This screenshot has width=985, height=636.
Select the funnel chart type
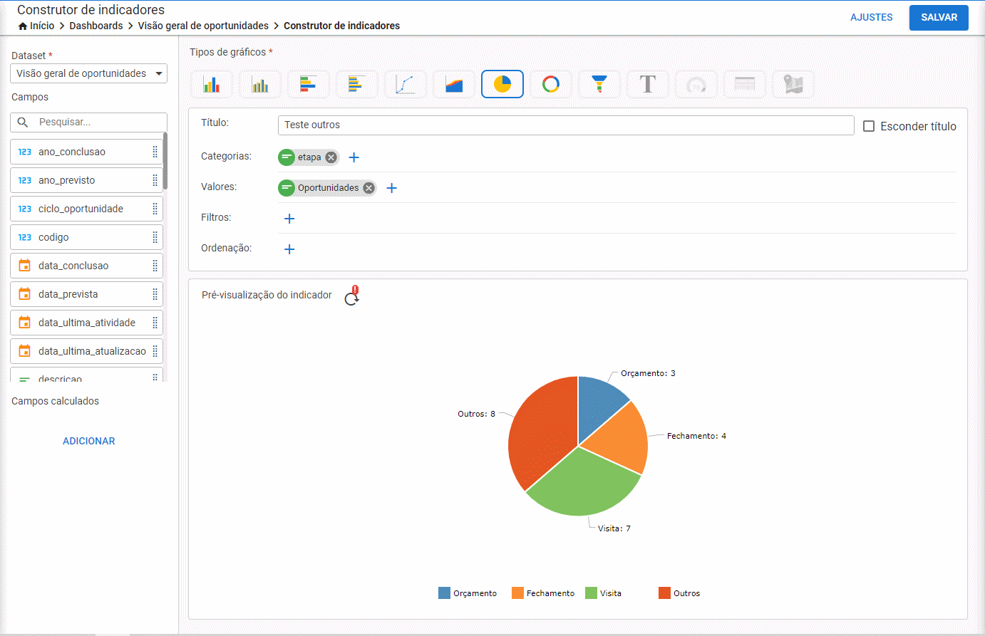point(599,84)
